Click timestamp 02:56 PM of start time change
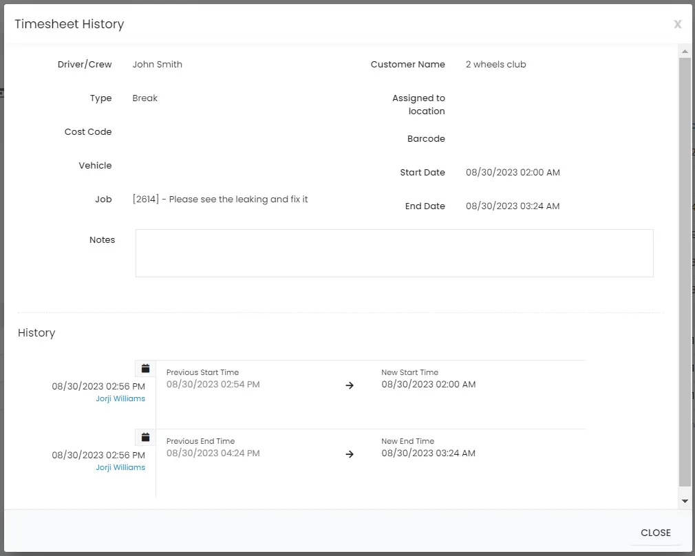 pyautogui.click(x=98, y=386)
